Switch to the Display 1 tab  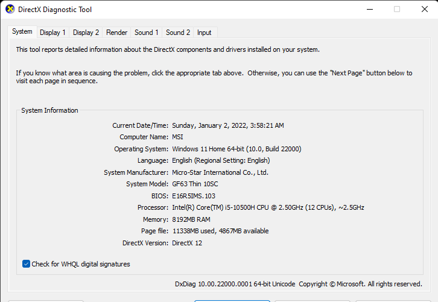(53, 33)
